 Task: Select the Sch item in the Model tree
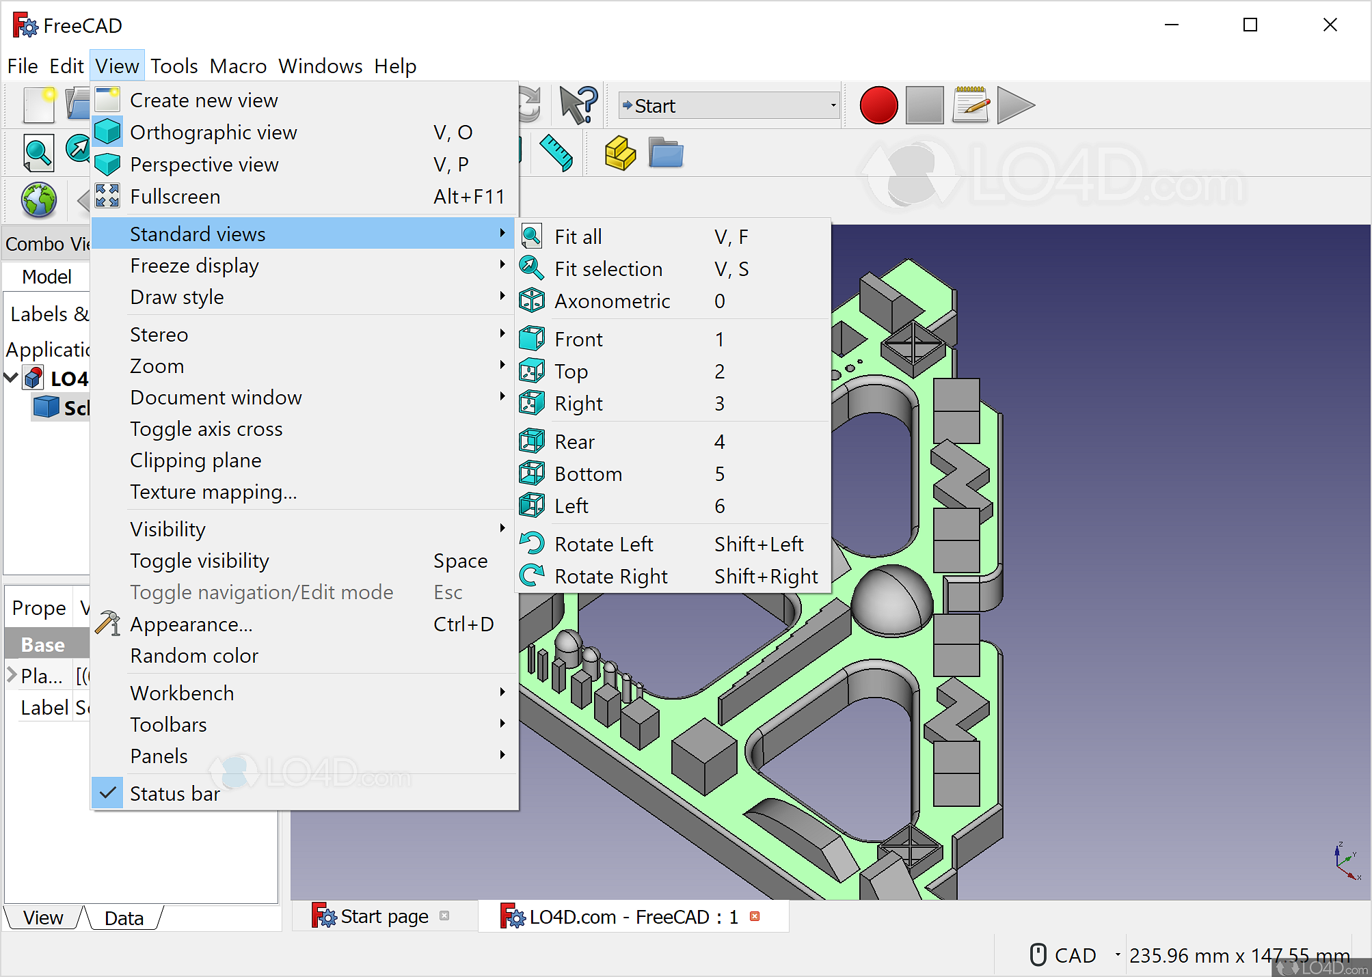(77, 407)
